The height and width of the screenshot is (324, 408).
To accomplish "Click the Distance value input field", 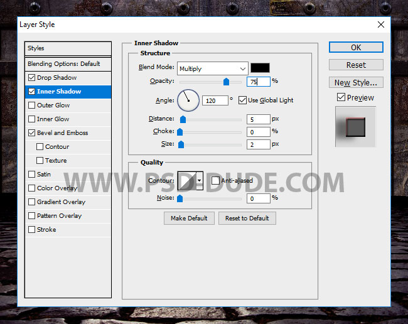I will tap(258, 119).
